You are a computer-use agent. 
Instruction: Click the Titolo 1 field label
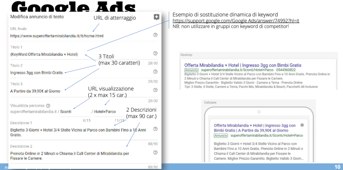tap(16, 47)
